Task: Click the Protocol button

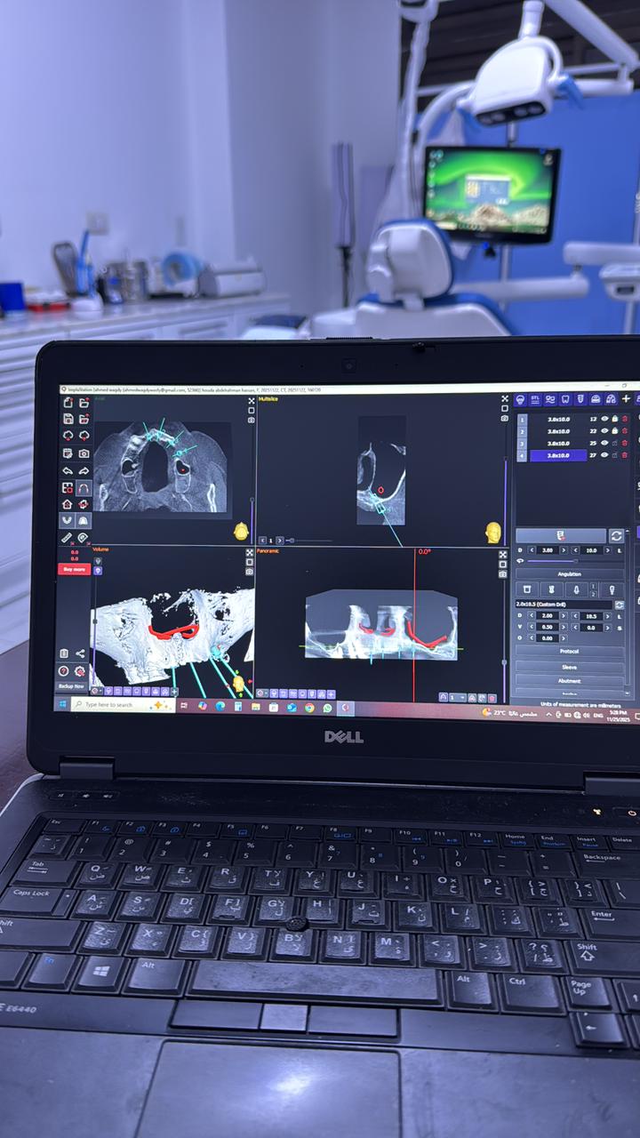Action: click(x=569, y=652)
